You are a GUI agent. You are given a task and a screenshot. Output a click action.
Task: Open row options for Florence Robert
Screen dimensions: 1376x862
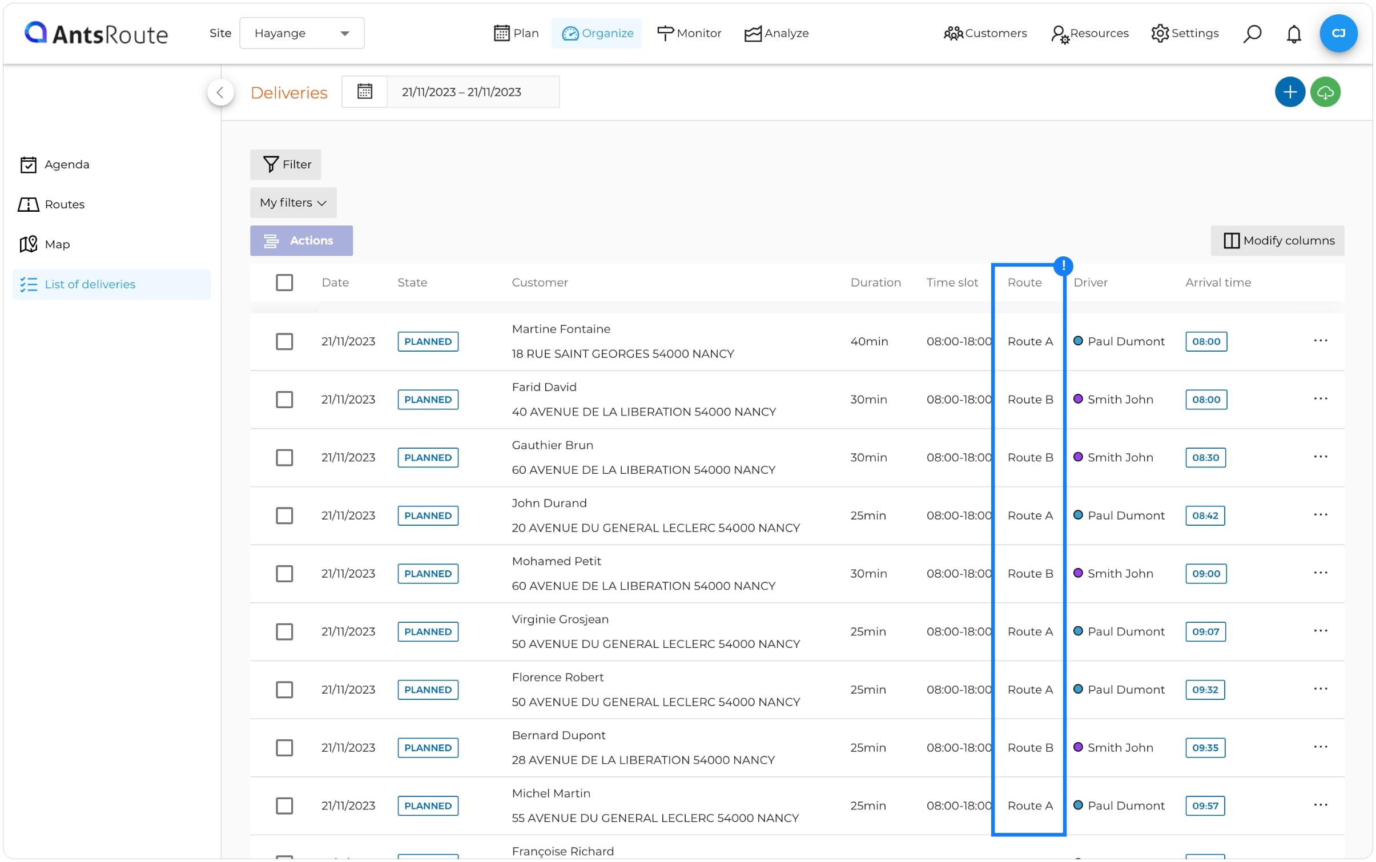point(1319,689)
